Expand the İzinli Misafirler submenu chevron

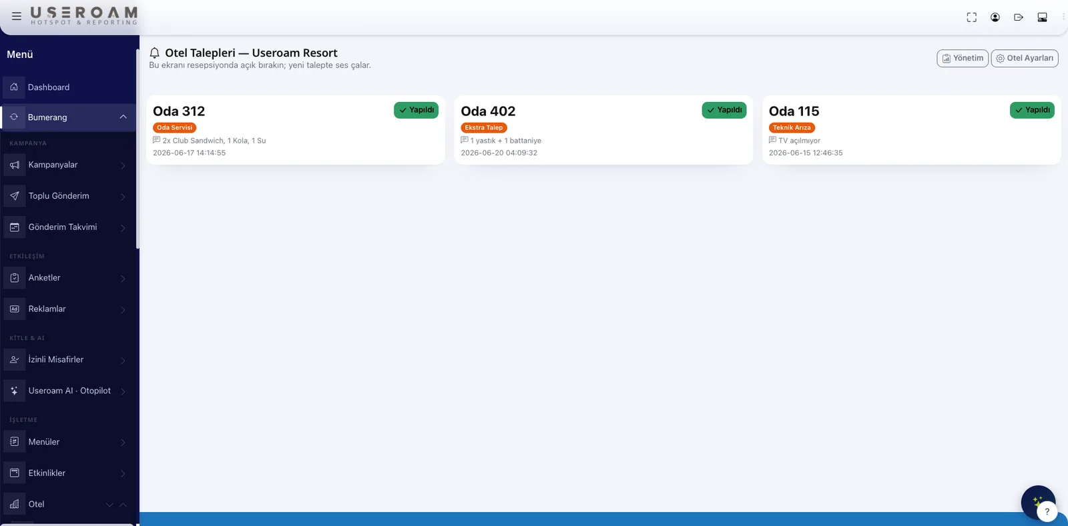(x=123, y=361)
